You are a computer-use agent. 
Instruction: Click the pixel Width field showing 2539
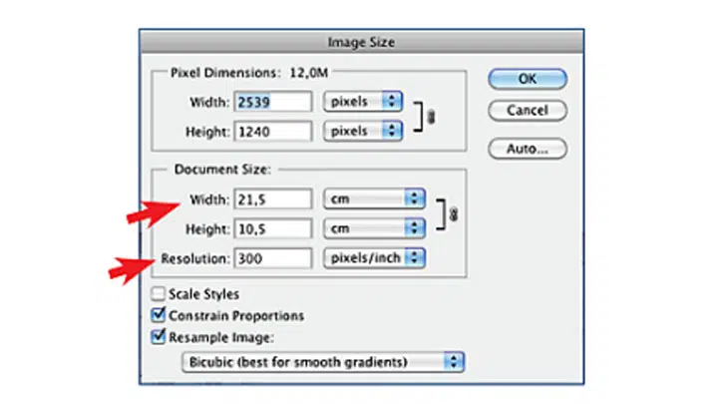(273, 102)
